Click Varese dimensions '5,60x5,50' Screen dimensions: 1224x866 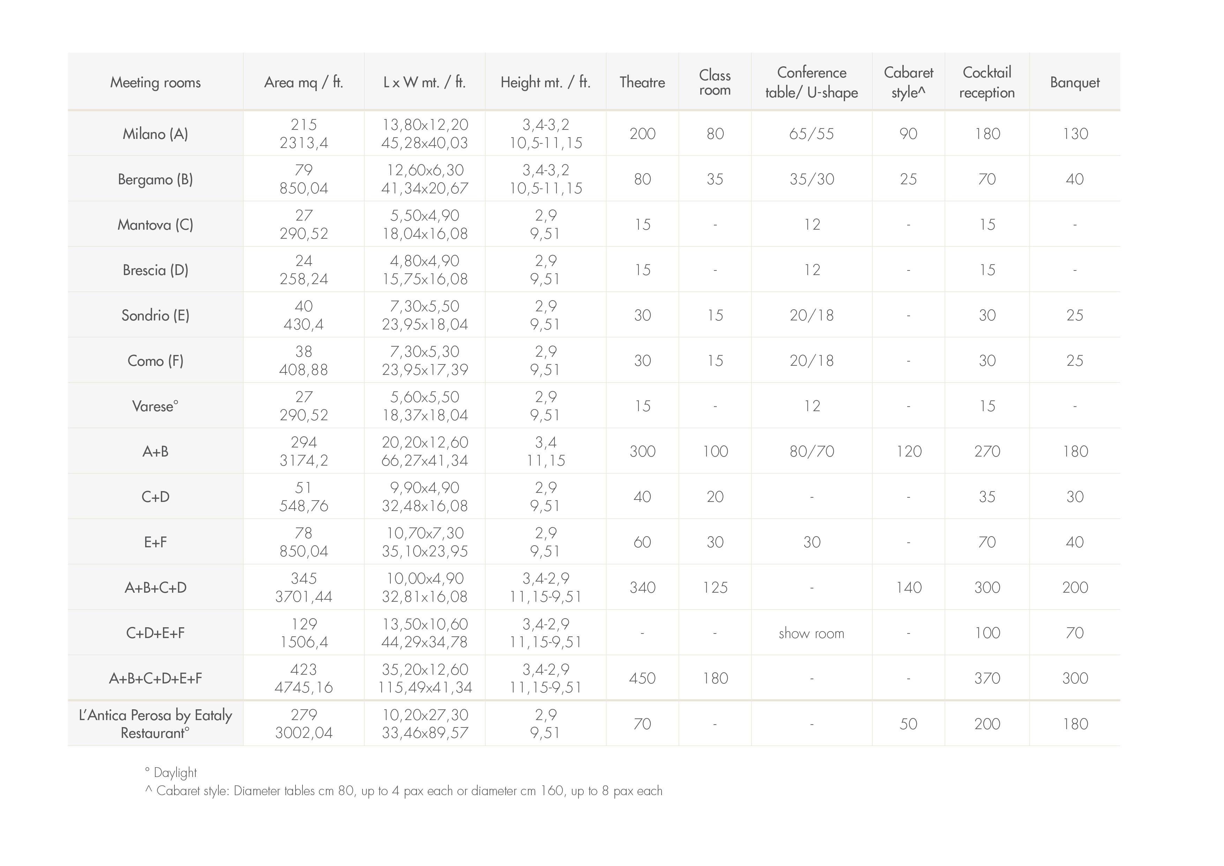point(425,397)
